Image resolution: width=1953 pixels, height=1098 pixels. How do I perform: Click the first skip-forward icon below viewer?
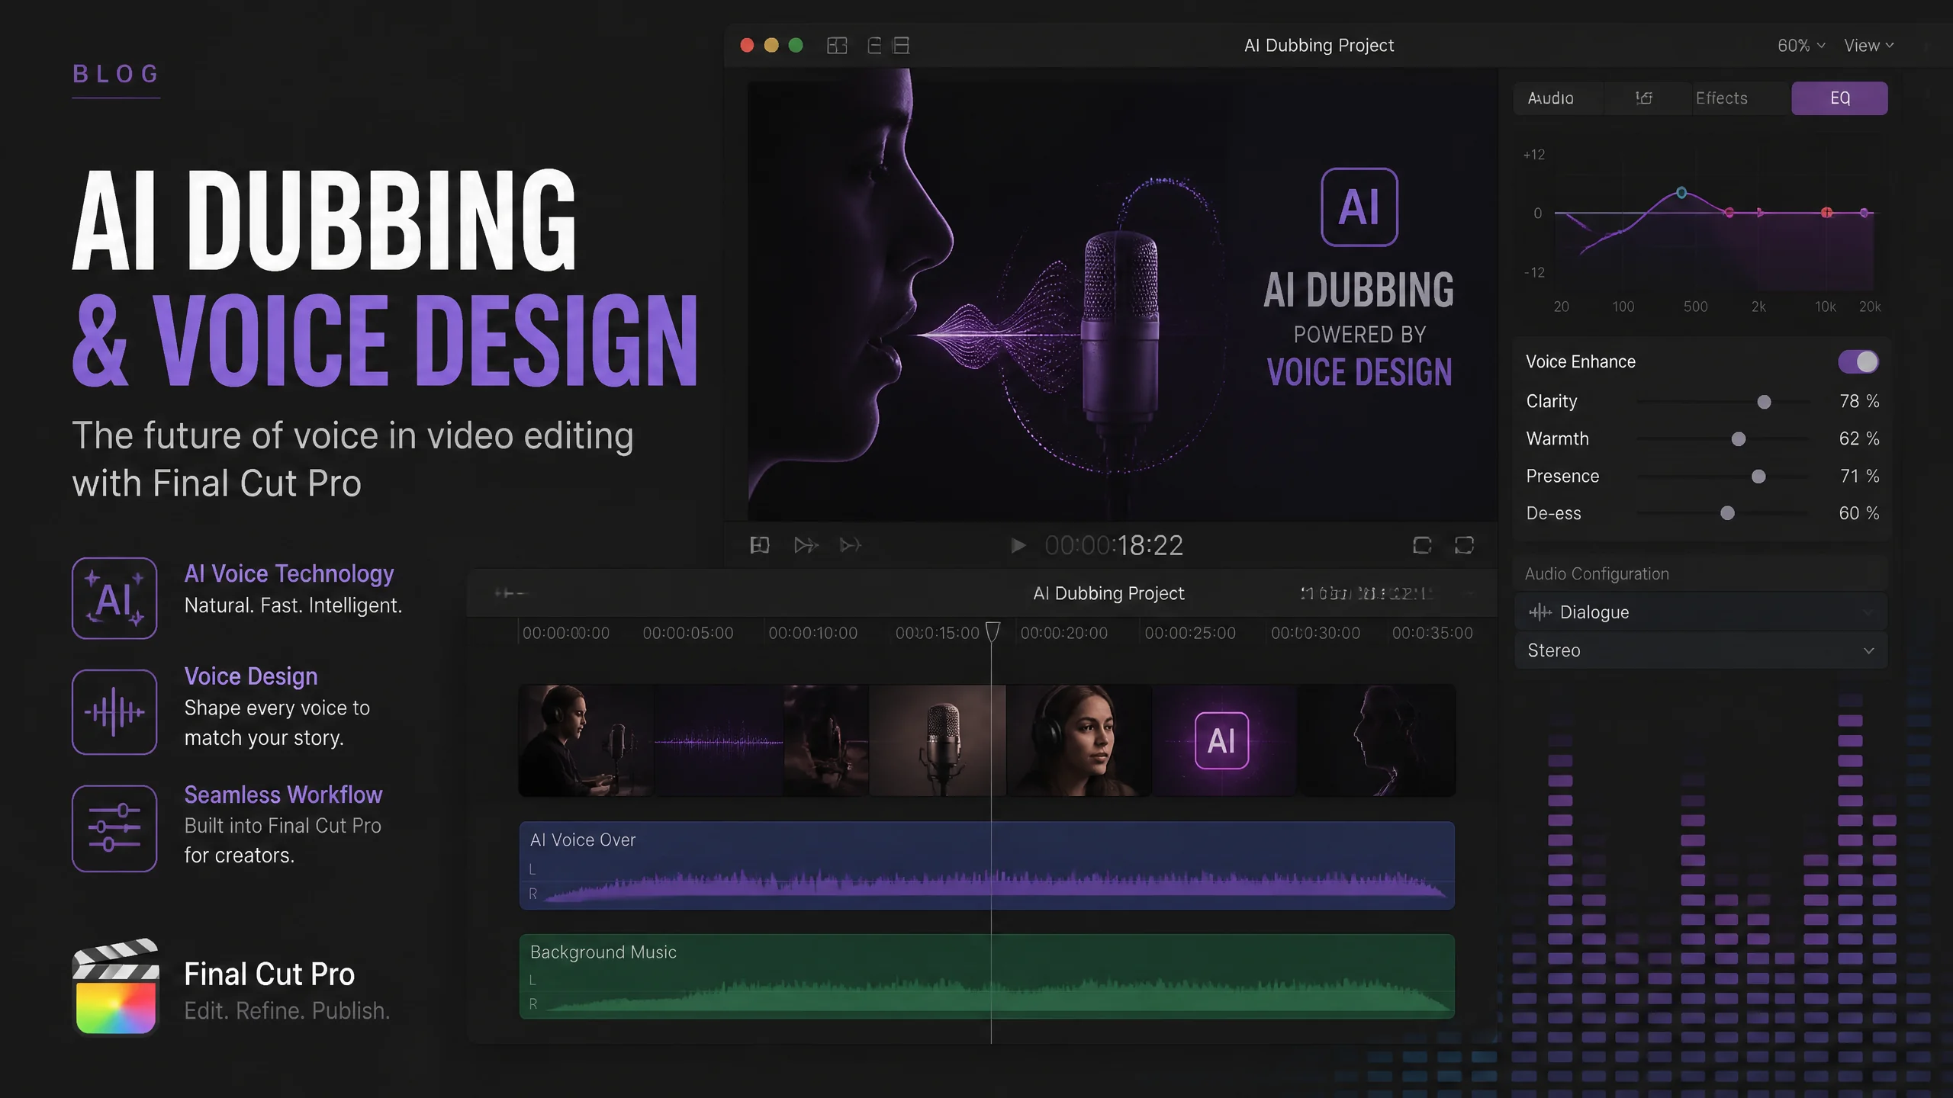pyautogui.click(x=806, y=545)
